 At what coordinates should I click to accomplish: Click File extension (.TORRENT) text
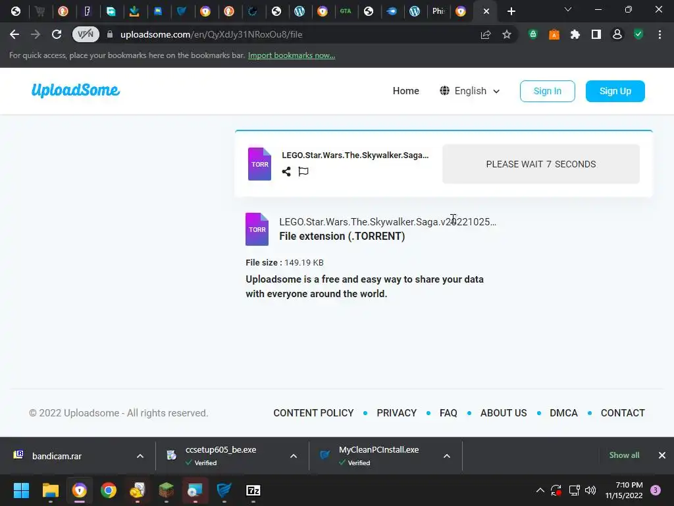coord(342,237)
